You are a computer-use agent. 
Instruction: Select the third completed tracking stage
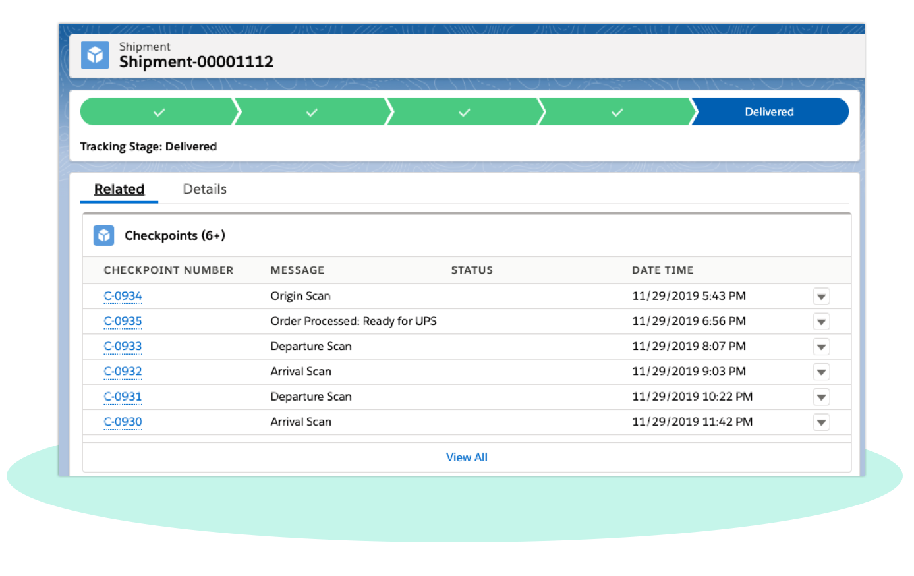tap(464, 111)
